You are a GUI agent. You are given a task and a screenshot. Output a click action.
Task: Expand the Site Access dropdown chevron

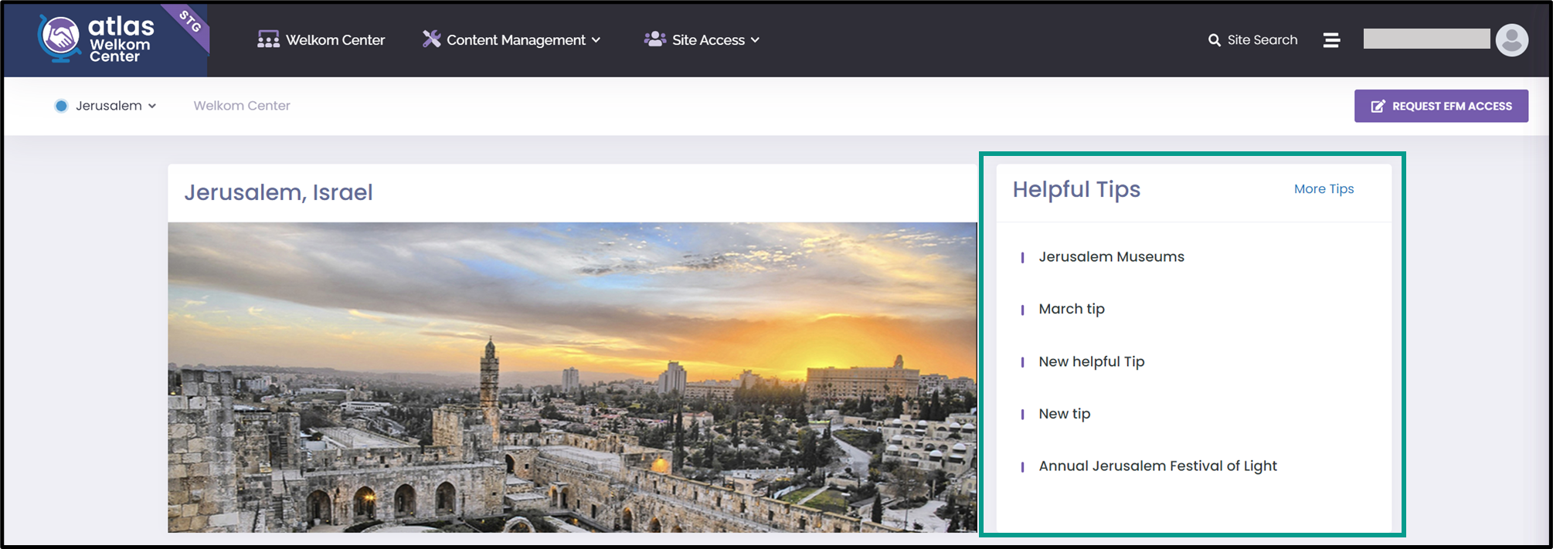click(x=755, y=40)
